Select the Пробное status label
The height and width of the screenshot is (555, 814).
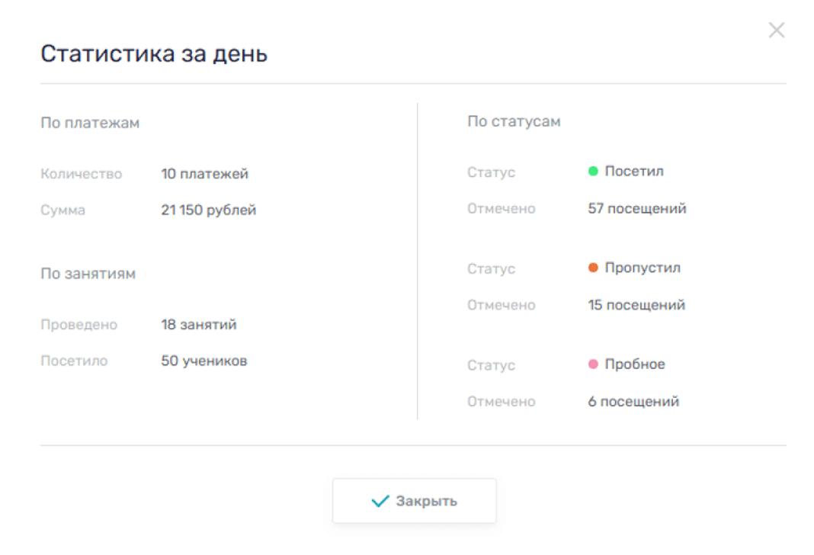coord(635,364)
